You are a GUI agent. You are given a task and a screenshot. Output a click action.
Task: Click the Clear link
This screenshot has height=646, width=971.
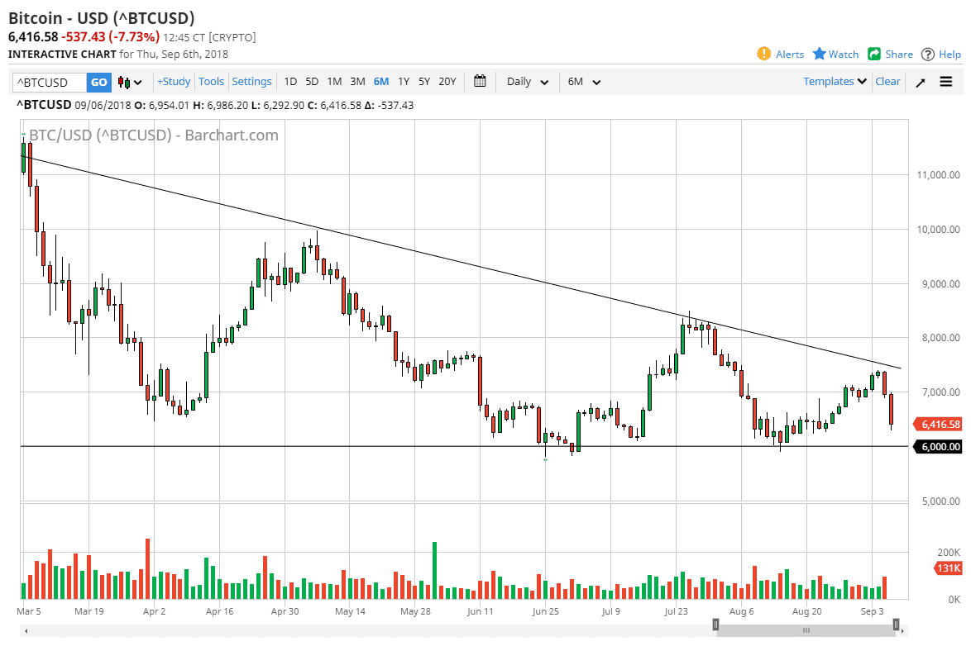887,81
